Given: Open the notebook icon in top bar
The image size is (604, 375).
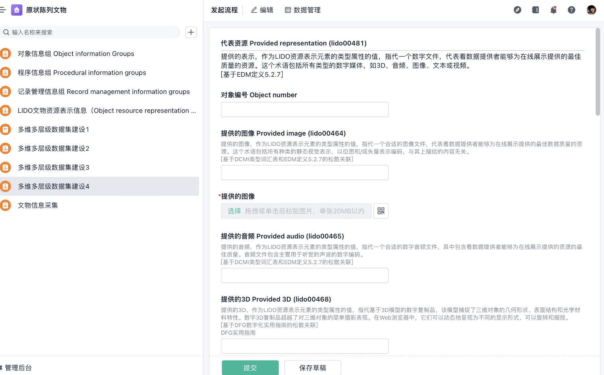Looking at the screenshot, I should click(535, 10).
